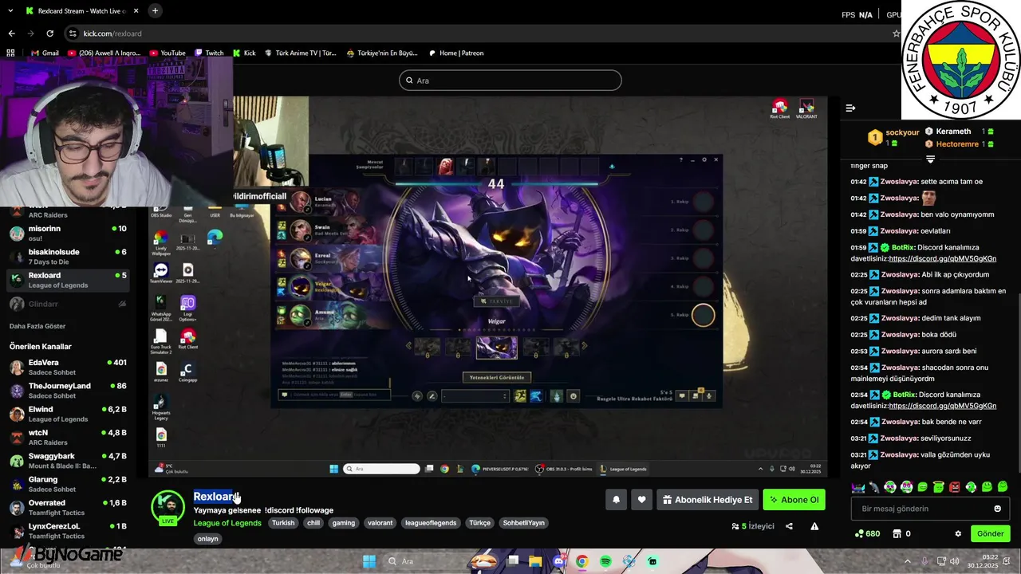Image resolution: width=1021 pixels, height=574 pixels.
Task: Click the leagueoflegends tag
Action: coord(431,523)
